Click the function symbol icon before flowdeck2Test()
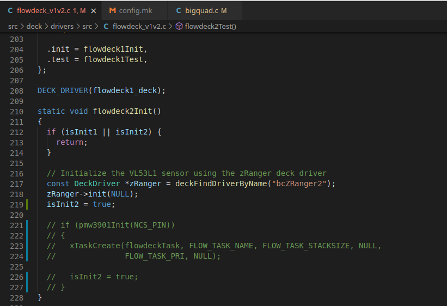 179,26
